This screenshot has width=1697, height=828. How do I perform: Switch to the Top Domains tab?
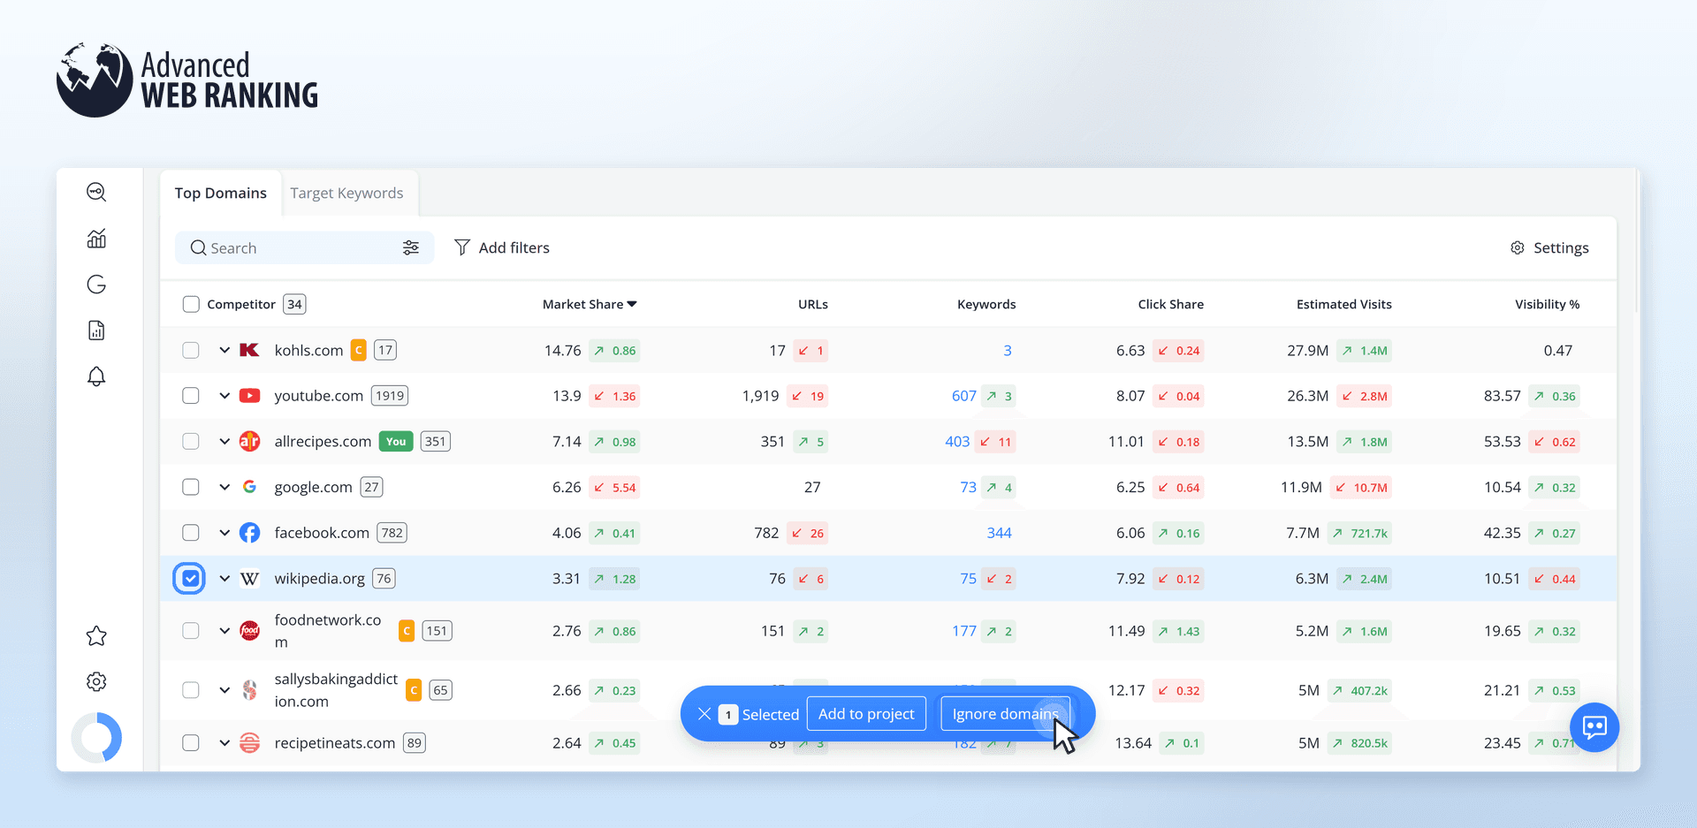tap(221, 193)
